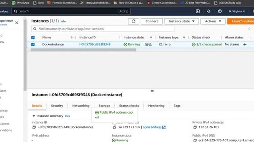This screenshot has width=254, height=142.
Task: Click the 2/2 checks passed status
Action: click(207, 45)
